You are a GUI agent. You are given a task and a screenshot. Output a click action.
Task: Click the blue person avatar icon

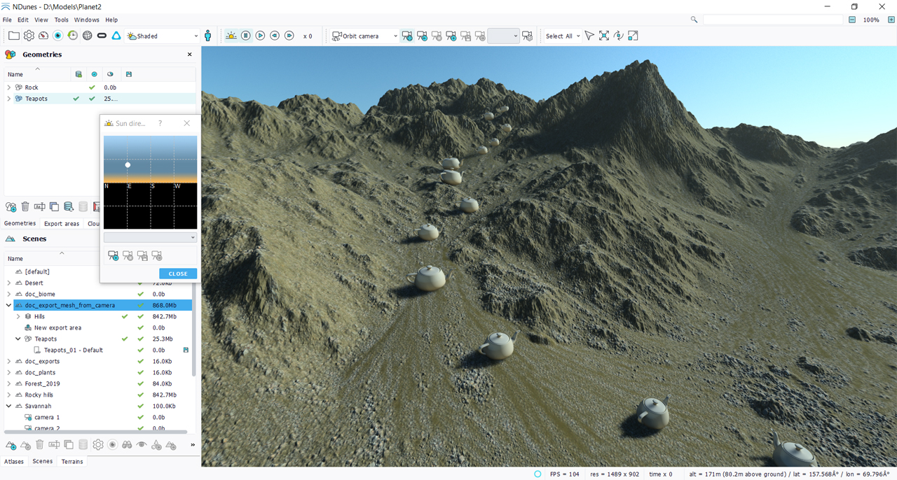pos(207,36)
